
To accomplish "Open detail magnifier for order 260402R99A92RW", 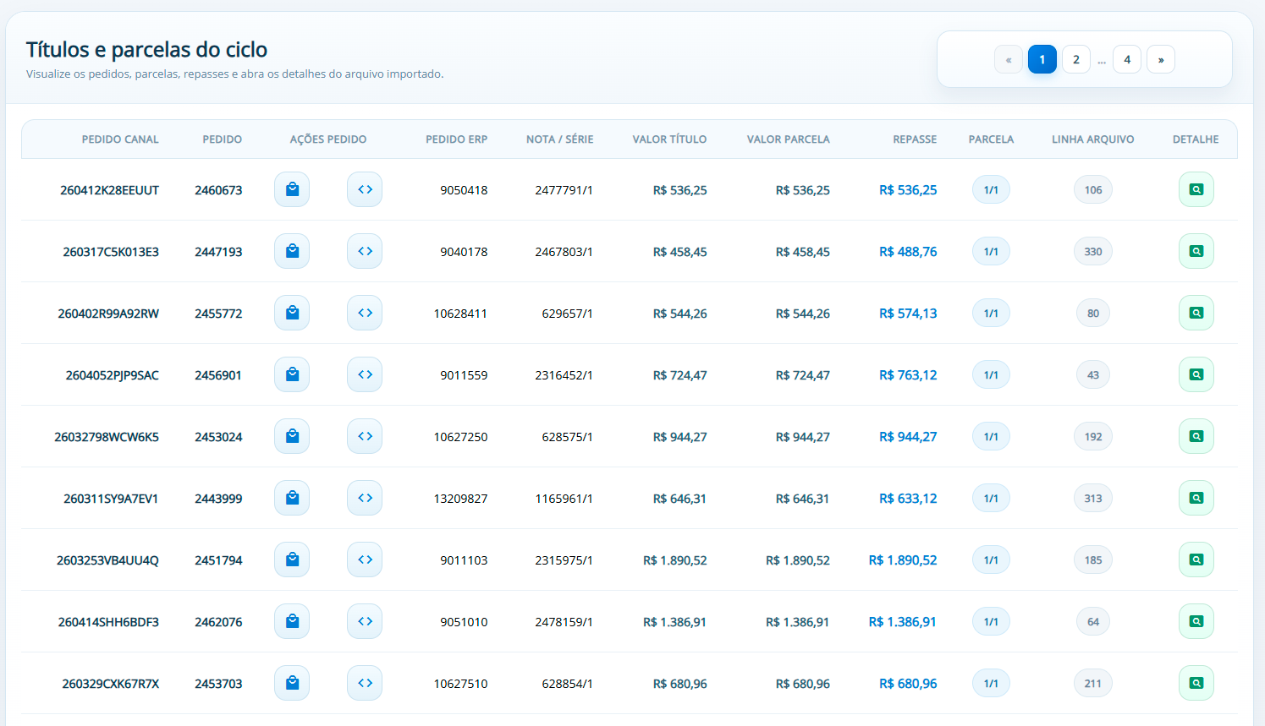I will [x=1196, y=313].
